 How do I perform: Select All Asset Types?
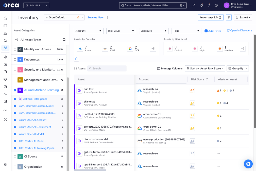(31, 40)
